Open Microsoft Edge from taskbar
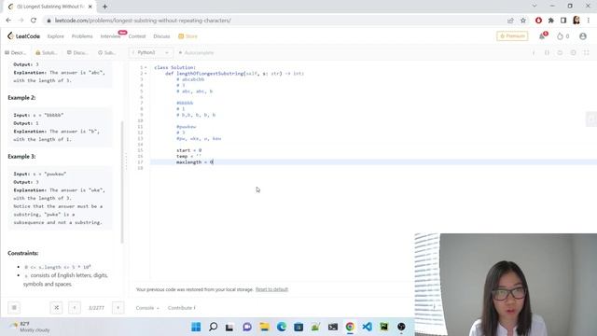Image resolution: width=597 pixels, height=336 pixels. click(x=282, y=327)
